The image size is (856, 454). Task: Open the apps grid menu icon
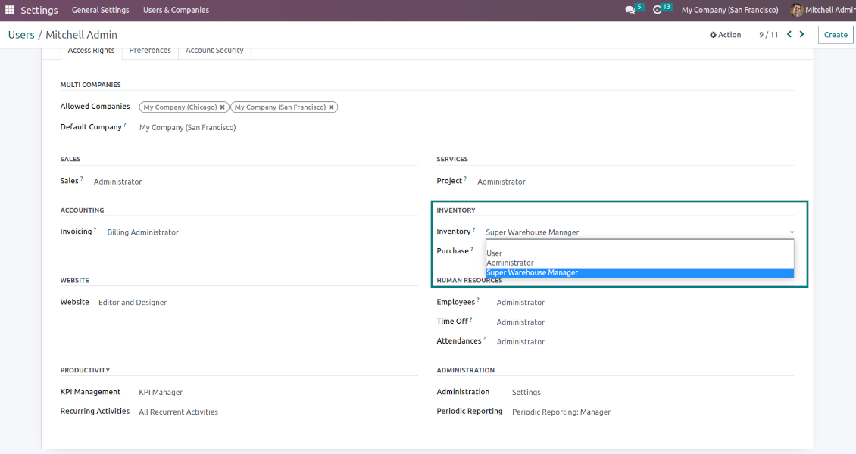pos(10,11)
